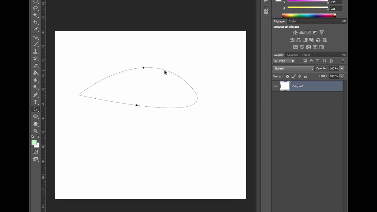Add an Invert adjustment
Viewport: 377px width, 212px height.
(x=295, y=47)
